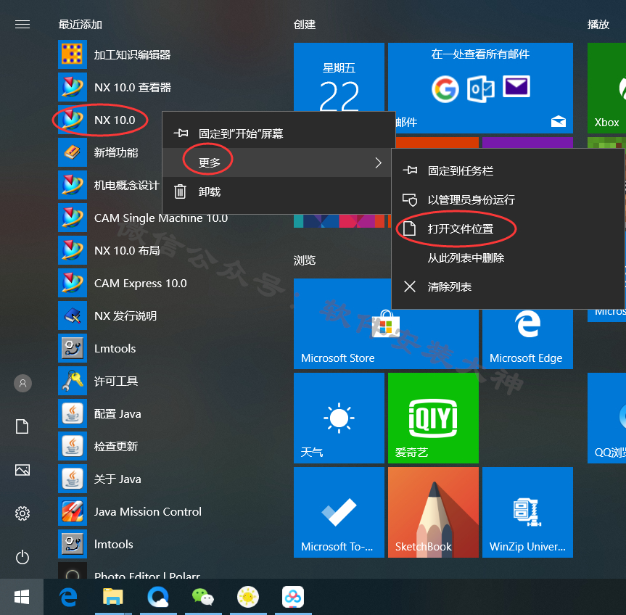
Task: Click the Power icon in start sidebar
Action: (22, 557)
